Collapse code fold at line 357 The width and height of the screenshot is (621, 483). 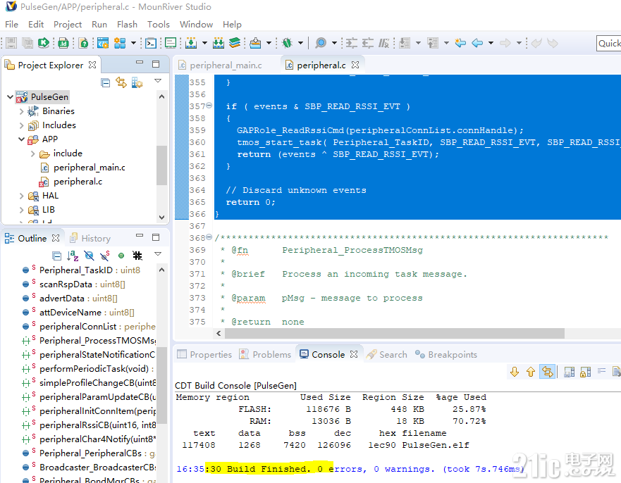209,105
